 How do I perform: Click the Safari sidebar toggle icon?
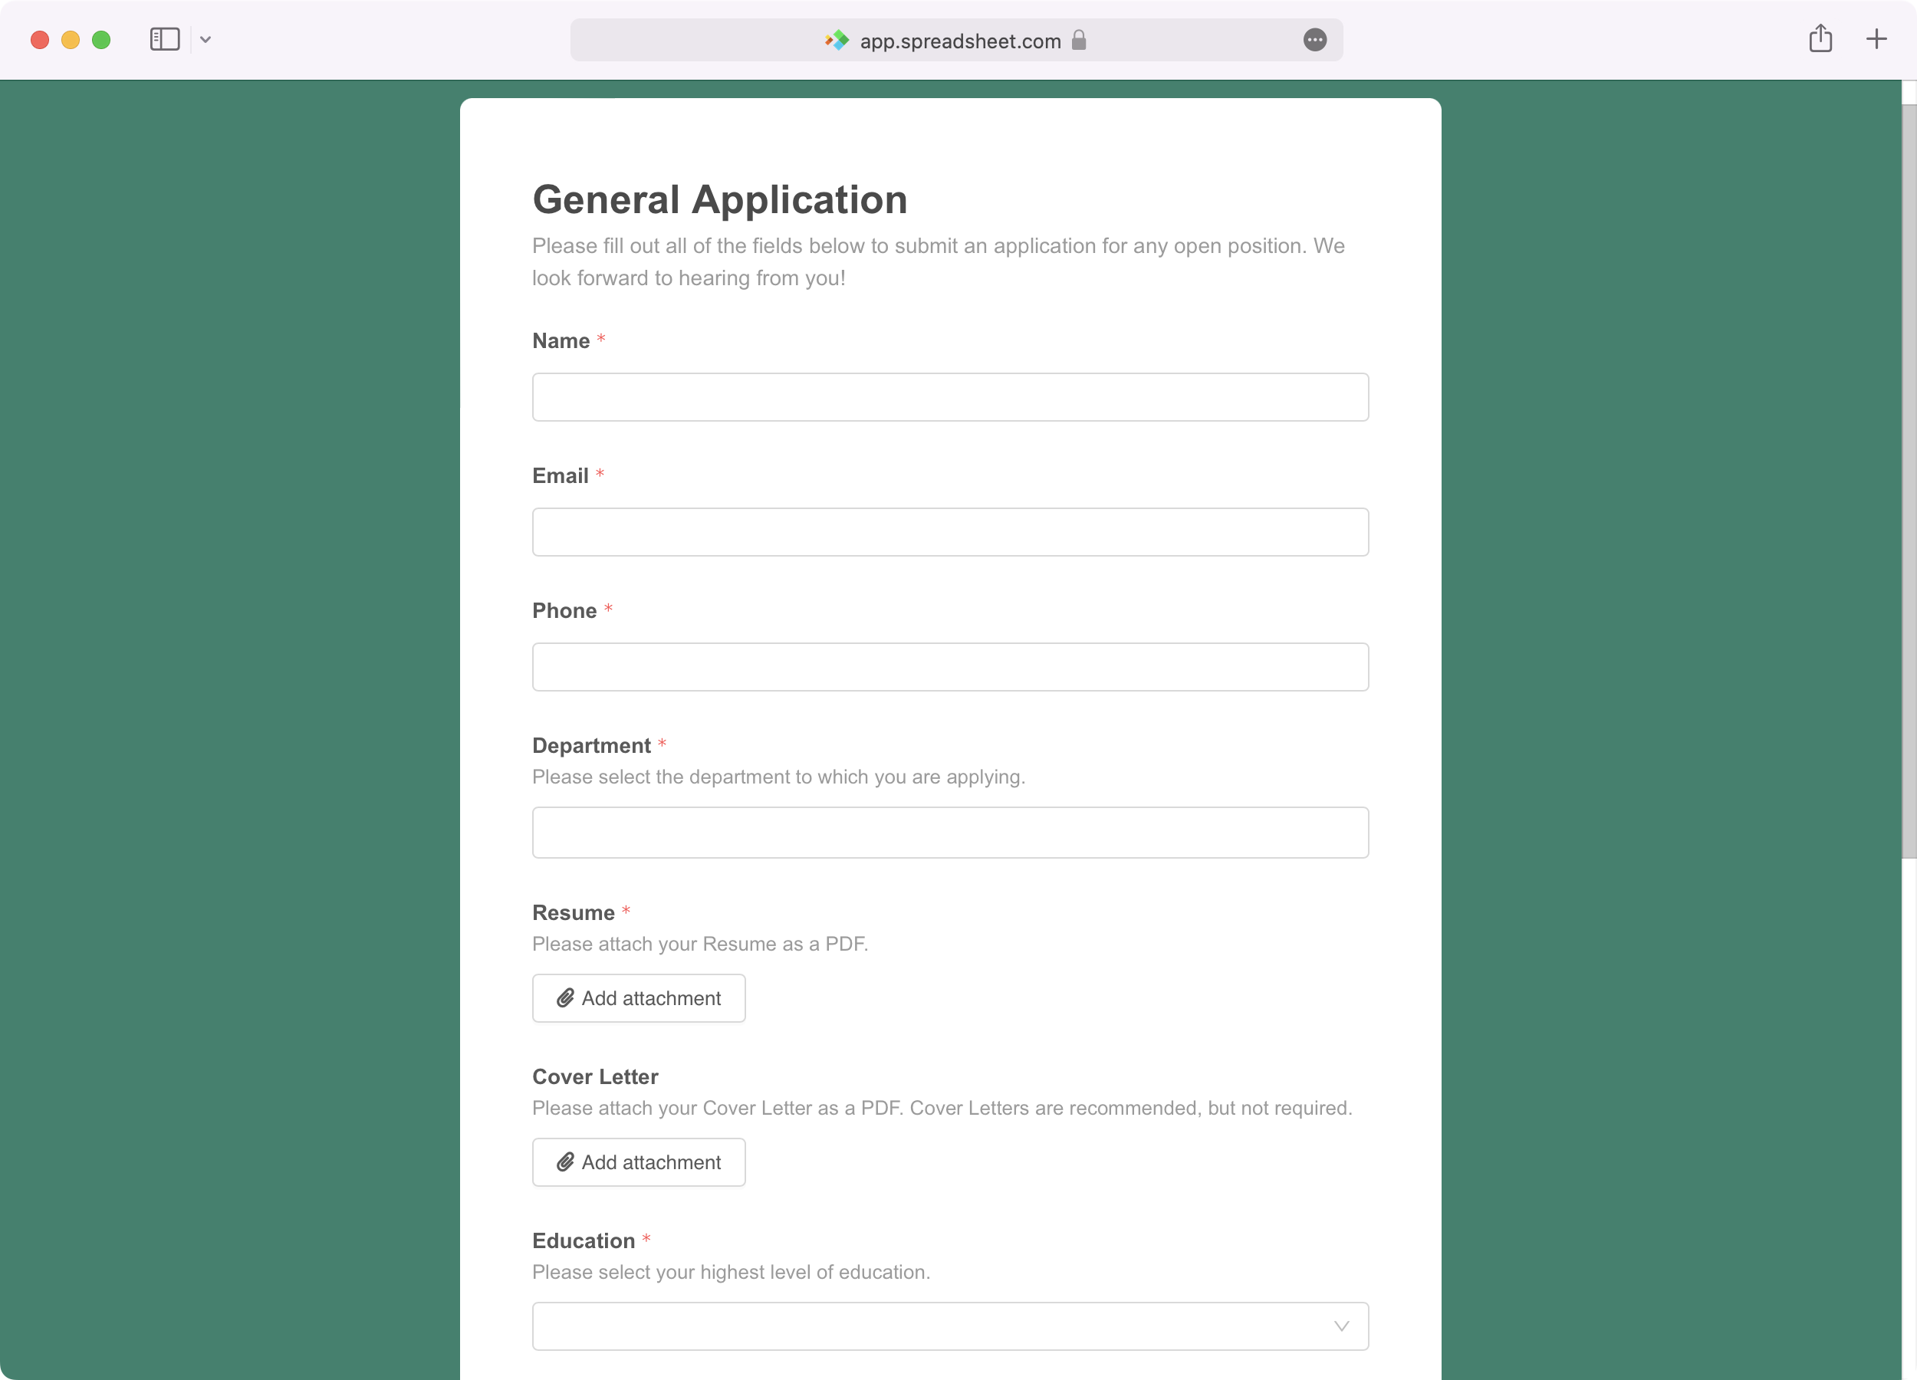164,40
